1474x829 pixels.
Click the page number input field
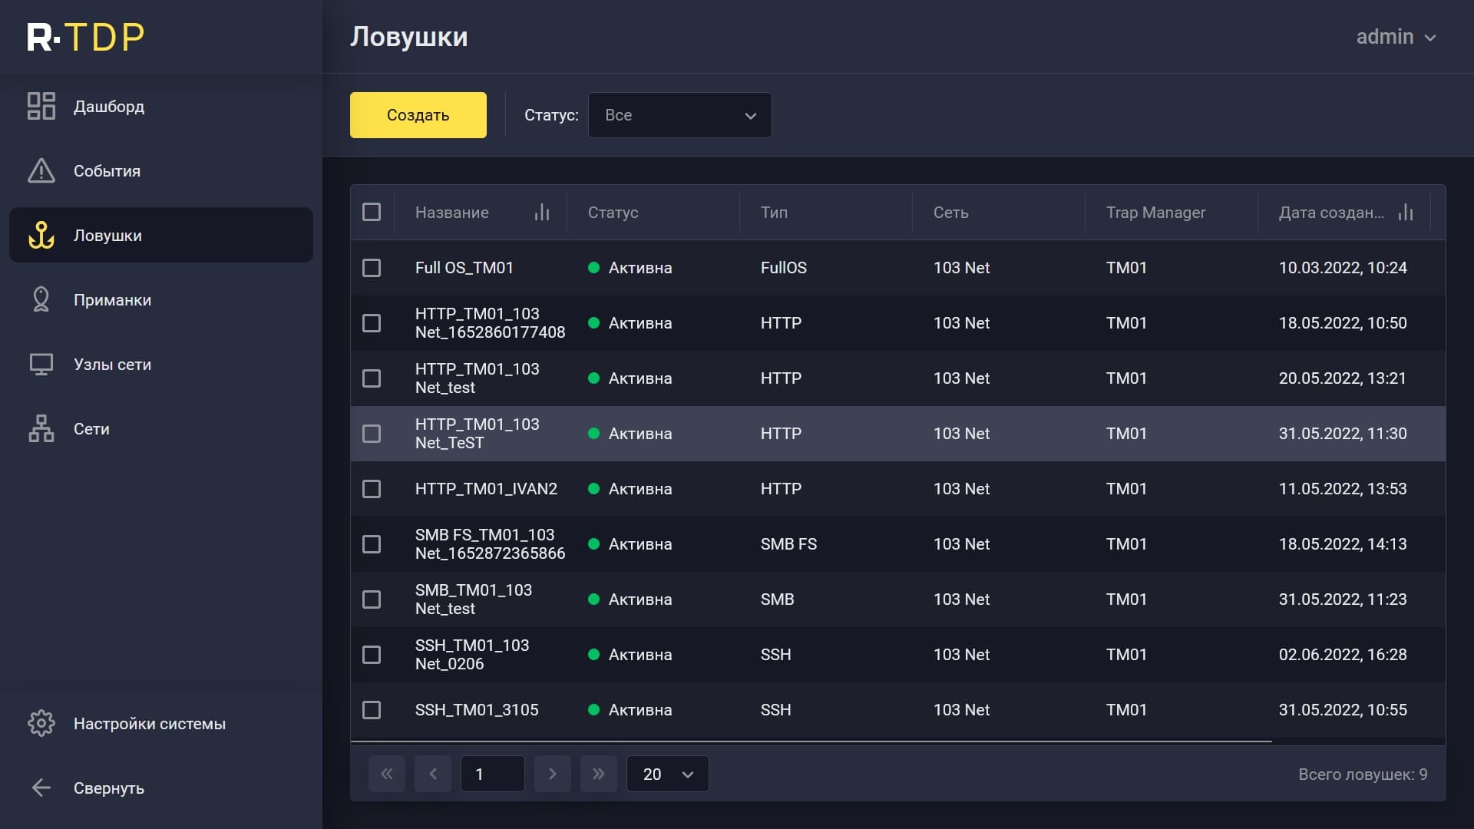(x=493, y=774)
